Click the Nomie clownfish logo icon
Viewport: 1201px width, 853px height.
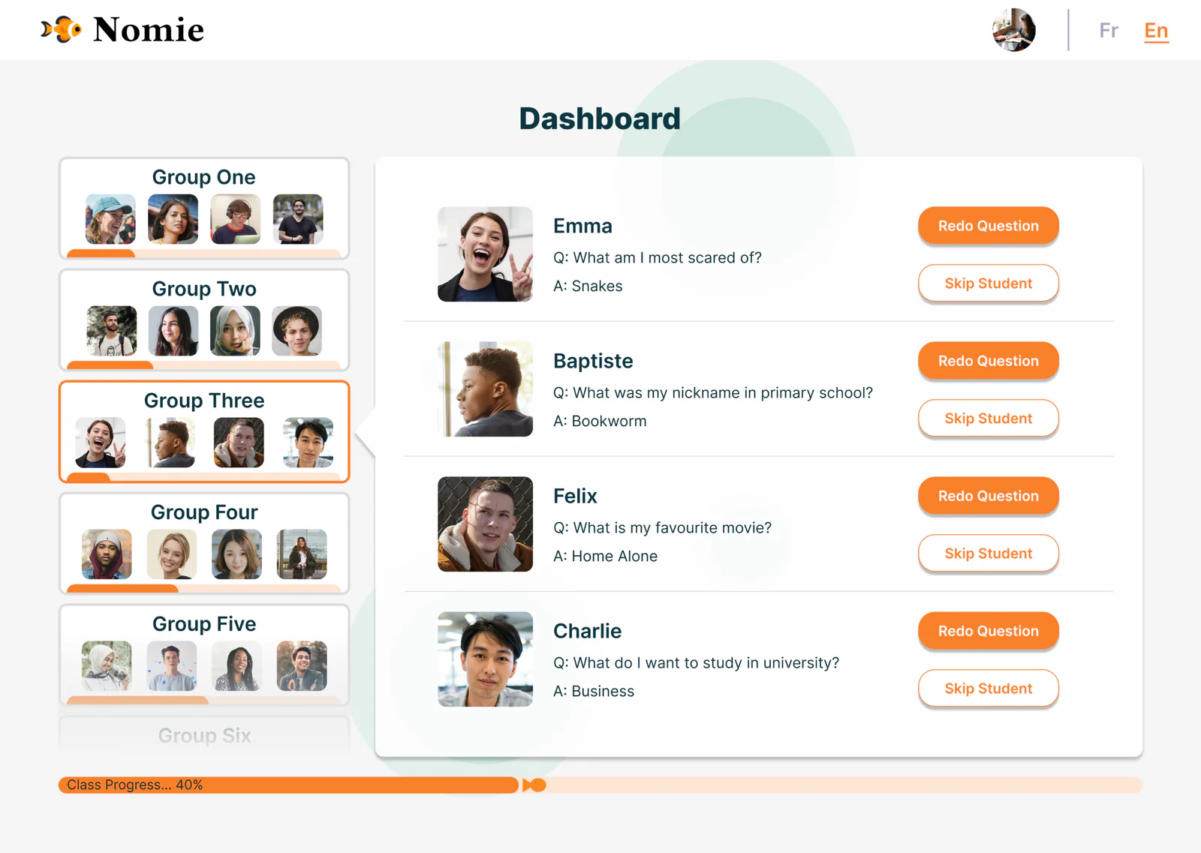coord(61,29)
